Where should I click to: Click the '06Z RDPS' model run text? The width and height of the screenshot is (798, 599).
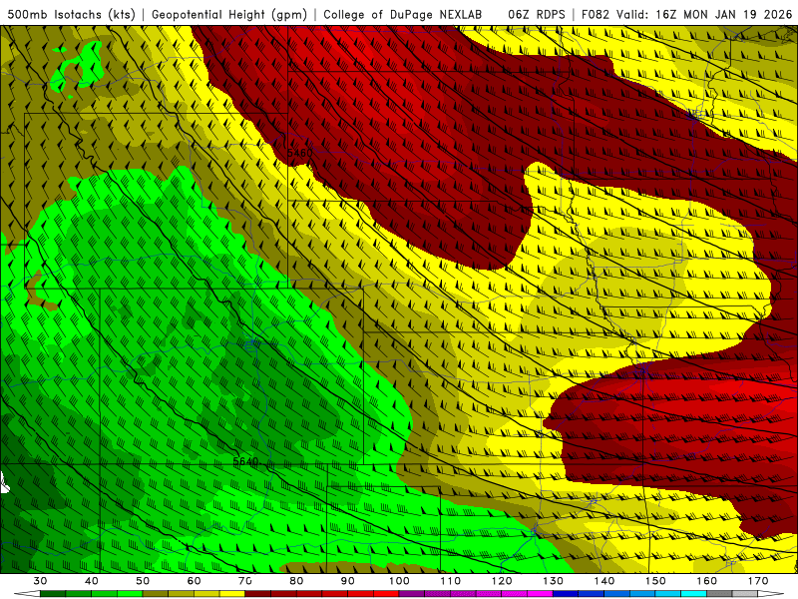pos(537,15)
